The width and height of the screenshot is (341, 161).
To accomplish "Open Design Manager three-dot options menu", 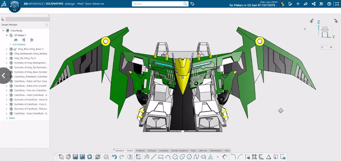I will point(46,25).
